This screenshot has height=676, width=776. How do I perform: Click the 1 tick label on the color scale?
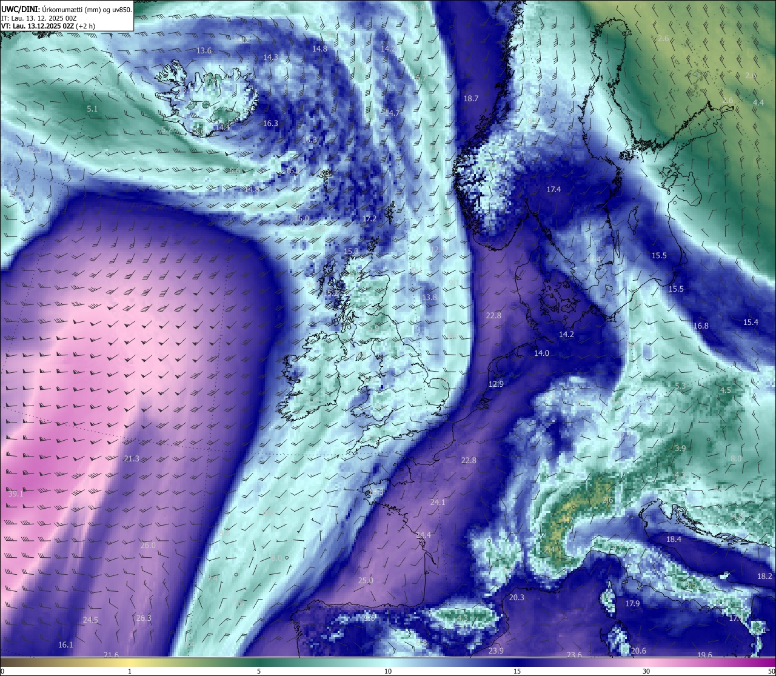click(130, 671)
